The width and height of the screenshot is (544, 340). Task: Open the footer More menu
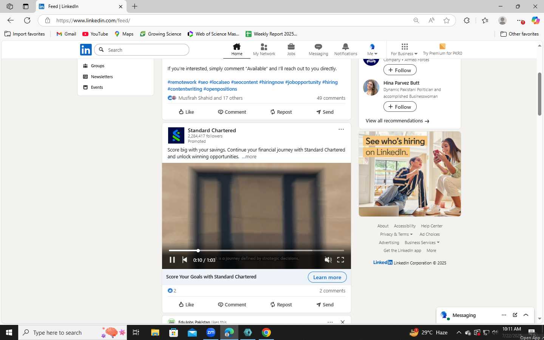pos(431,250)
